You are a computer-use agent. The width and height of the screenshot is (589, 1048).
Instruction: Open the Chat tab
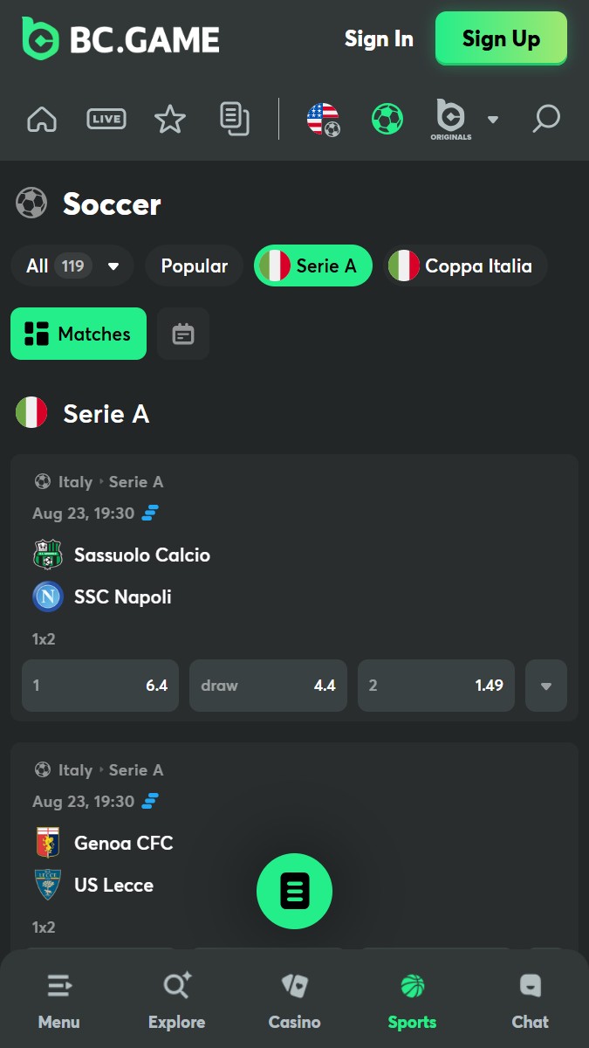pyautogui.click(x=530, y=1003)
